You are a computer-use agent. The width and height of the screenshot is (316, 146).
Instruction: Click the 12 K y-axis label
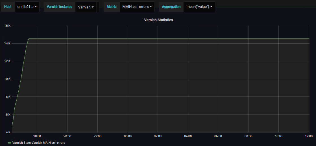[7, 61]
